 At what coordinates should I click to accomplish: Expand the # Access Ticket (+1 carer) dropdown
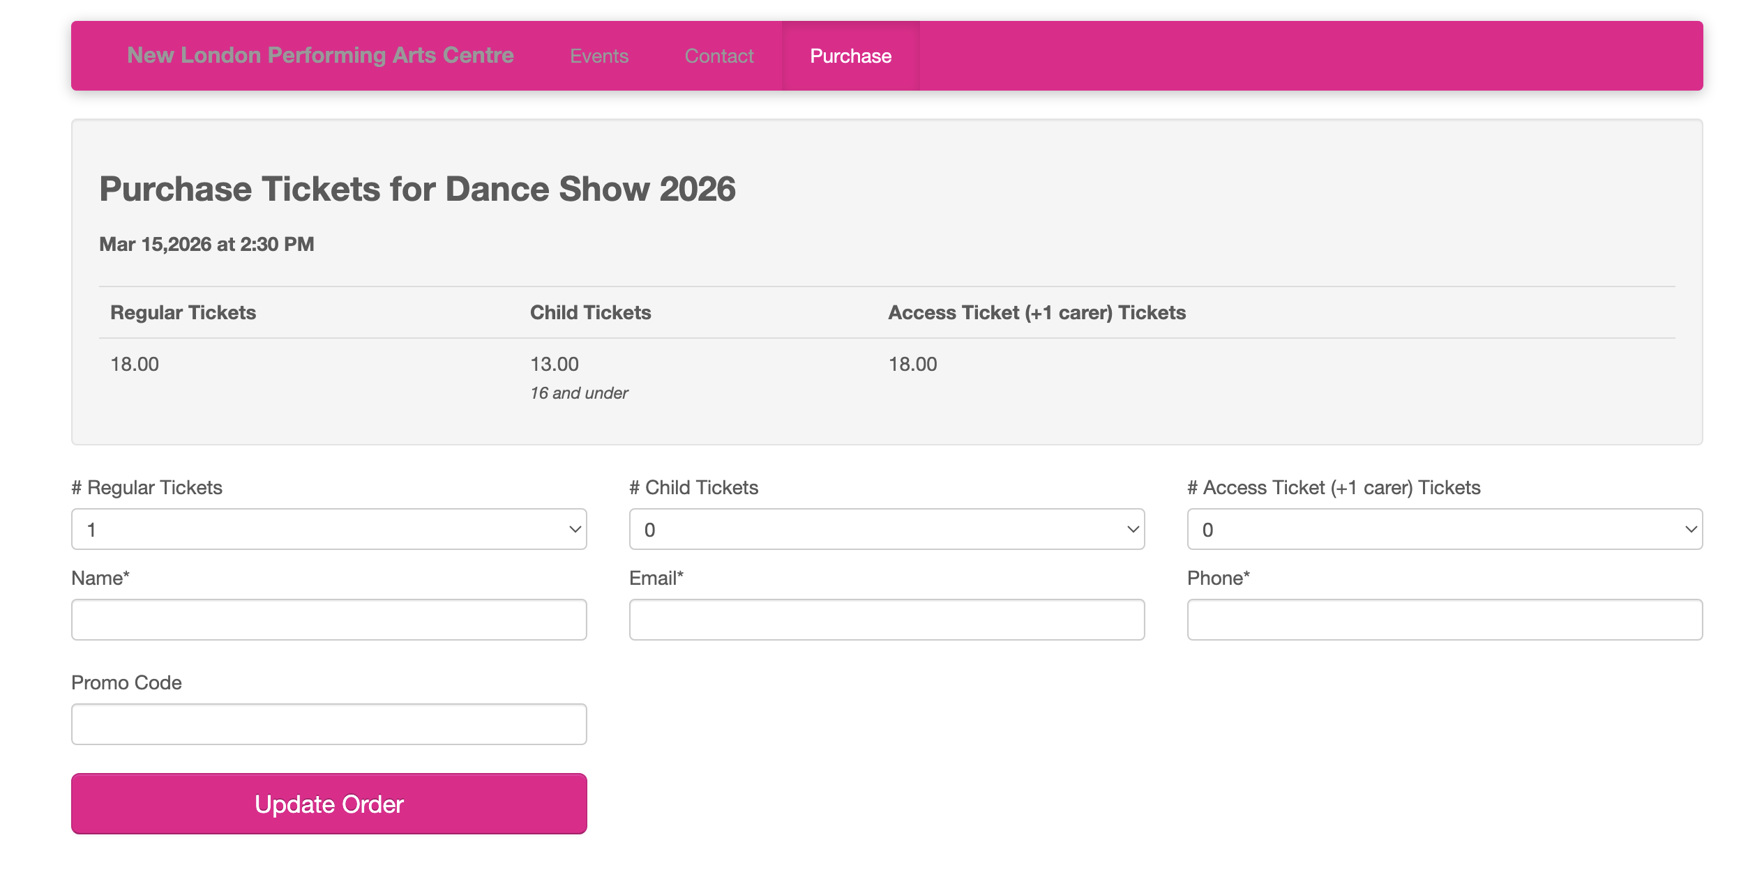click(x=1445, y=530)
